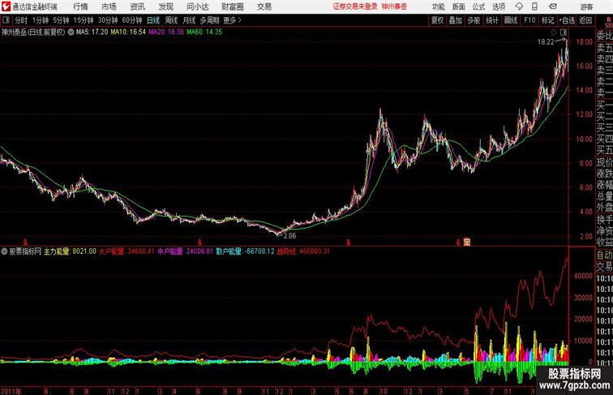The width and height of the screenshot is (613, 395).
Task: Click the 多股 multi-stock button
Action: (474, 20)
